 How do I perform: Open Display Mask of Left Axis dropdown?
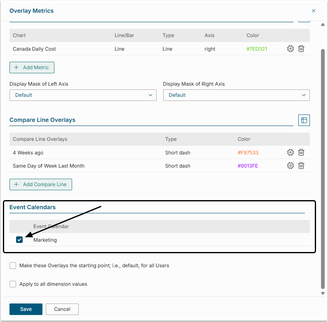83,95
